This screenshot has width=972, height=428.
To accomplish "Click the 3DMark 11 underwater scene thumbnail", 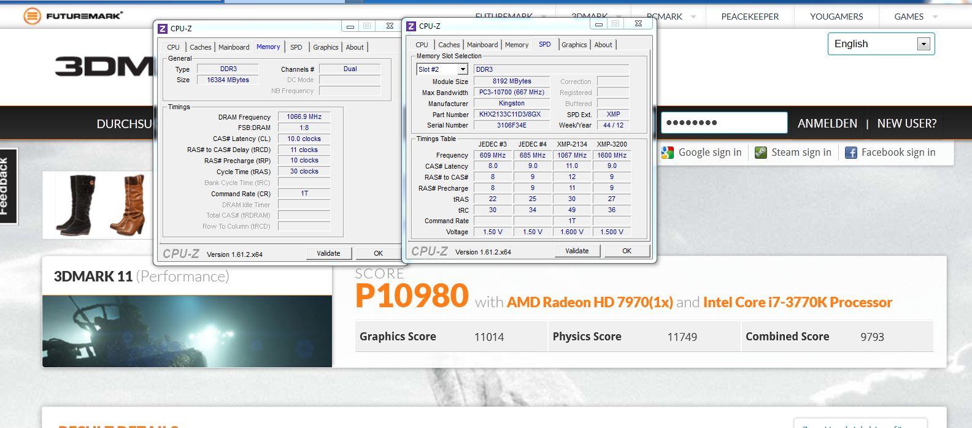I will point(187,331).
